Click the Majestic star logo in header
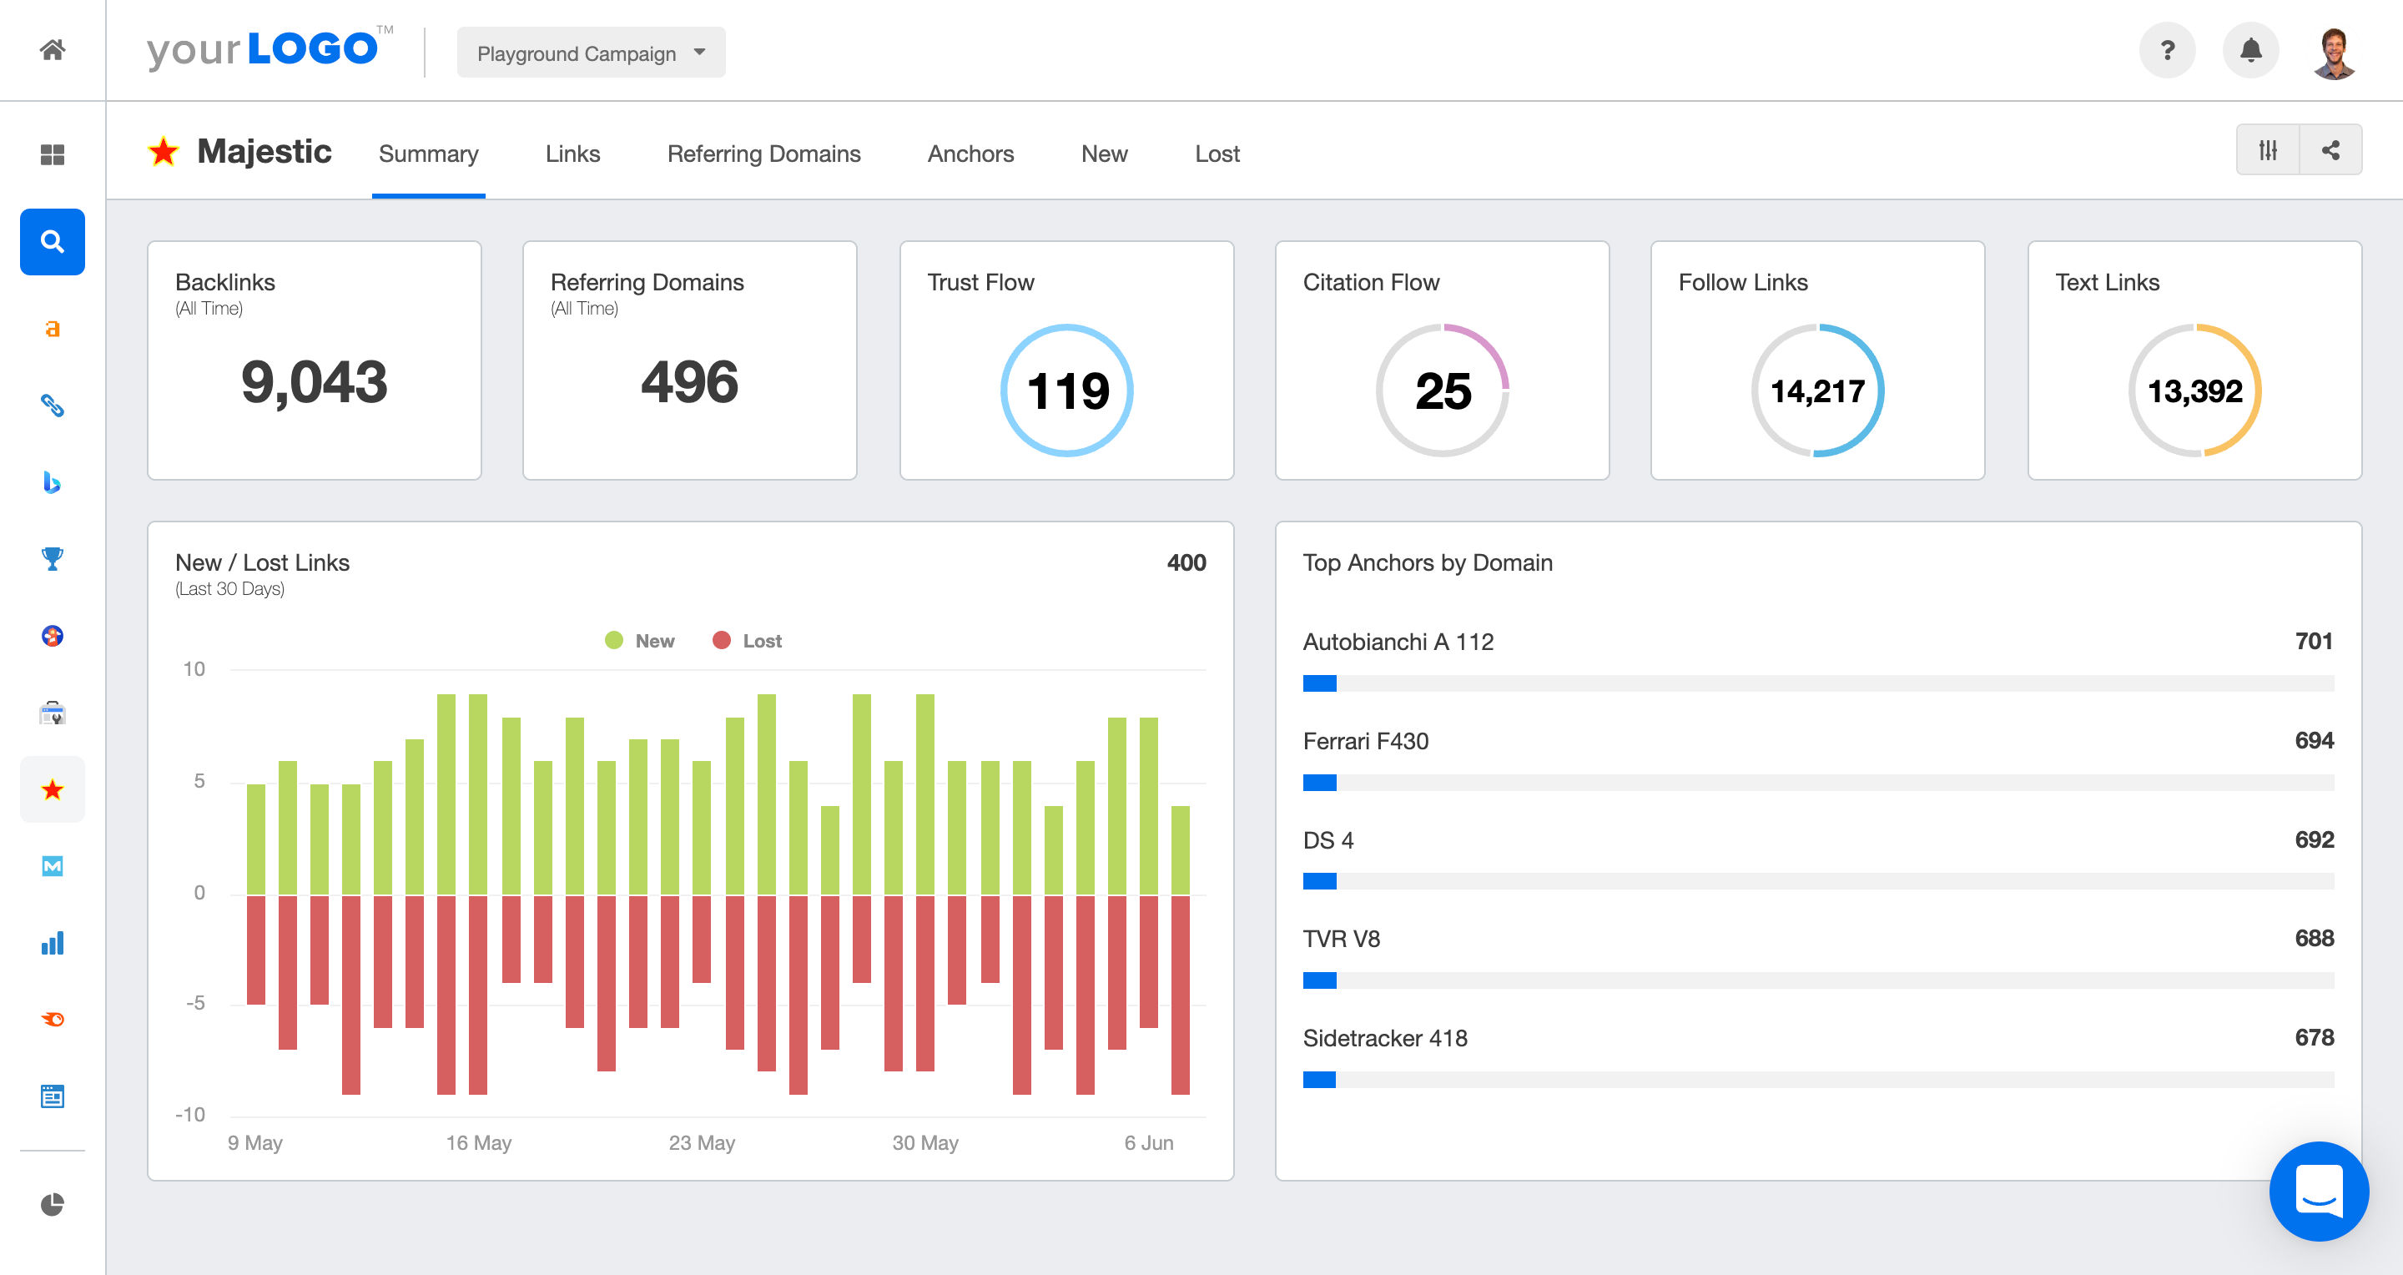The image size is (2403, 1275). coord(164,151)
